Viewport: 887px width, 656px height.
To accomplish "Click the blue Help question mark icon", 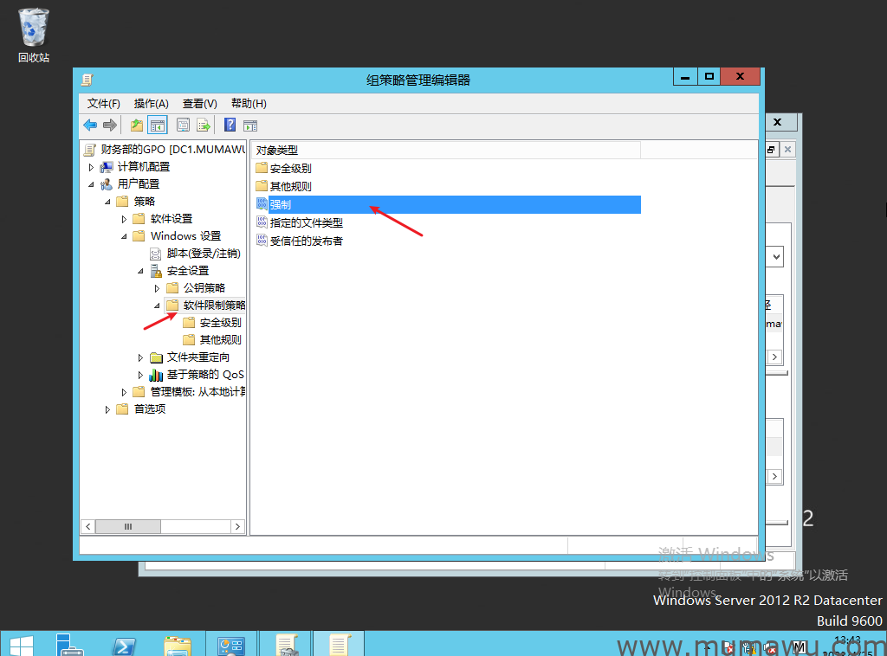I will coord(230,125).
